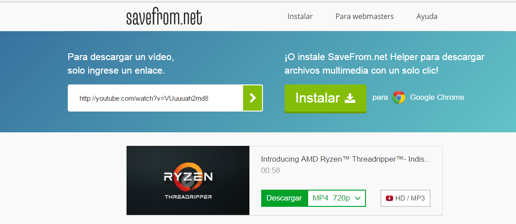Viewport: 516px width, 224px height.
Task: Click the Google Chrome logo icon
Action: 399,98
